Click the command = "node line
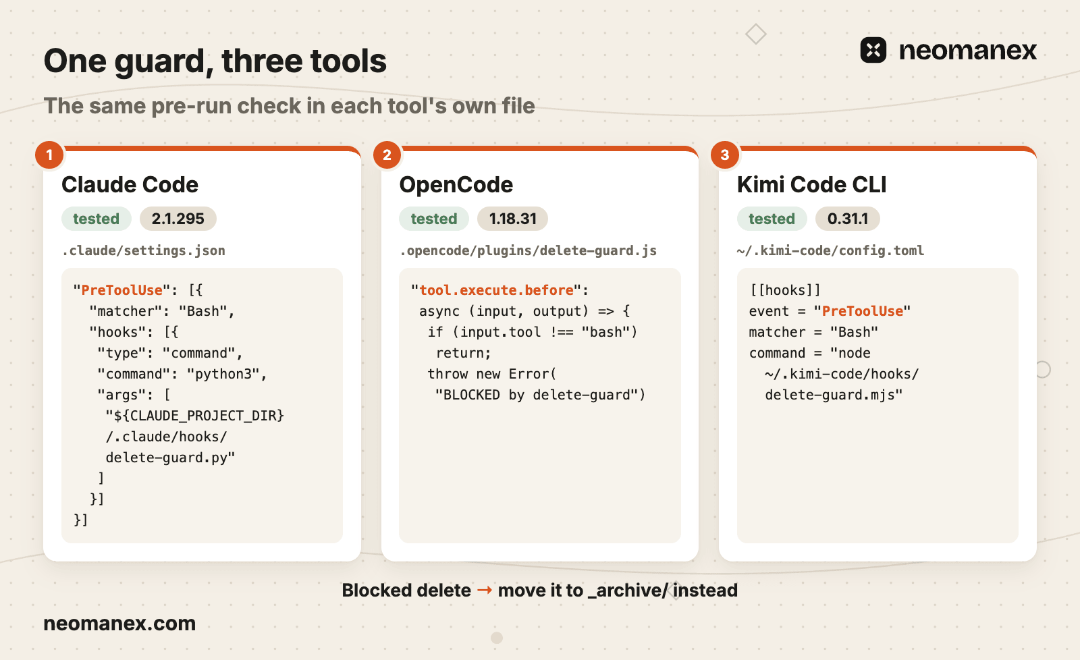Viewport: 1080px width, 660px height. coord(809,353)
